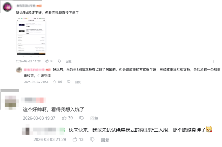The image size is (222, 147).
Task: Click the pink blurred username before 好玩的
Action: point(37,70)
